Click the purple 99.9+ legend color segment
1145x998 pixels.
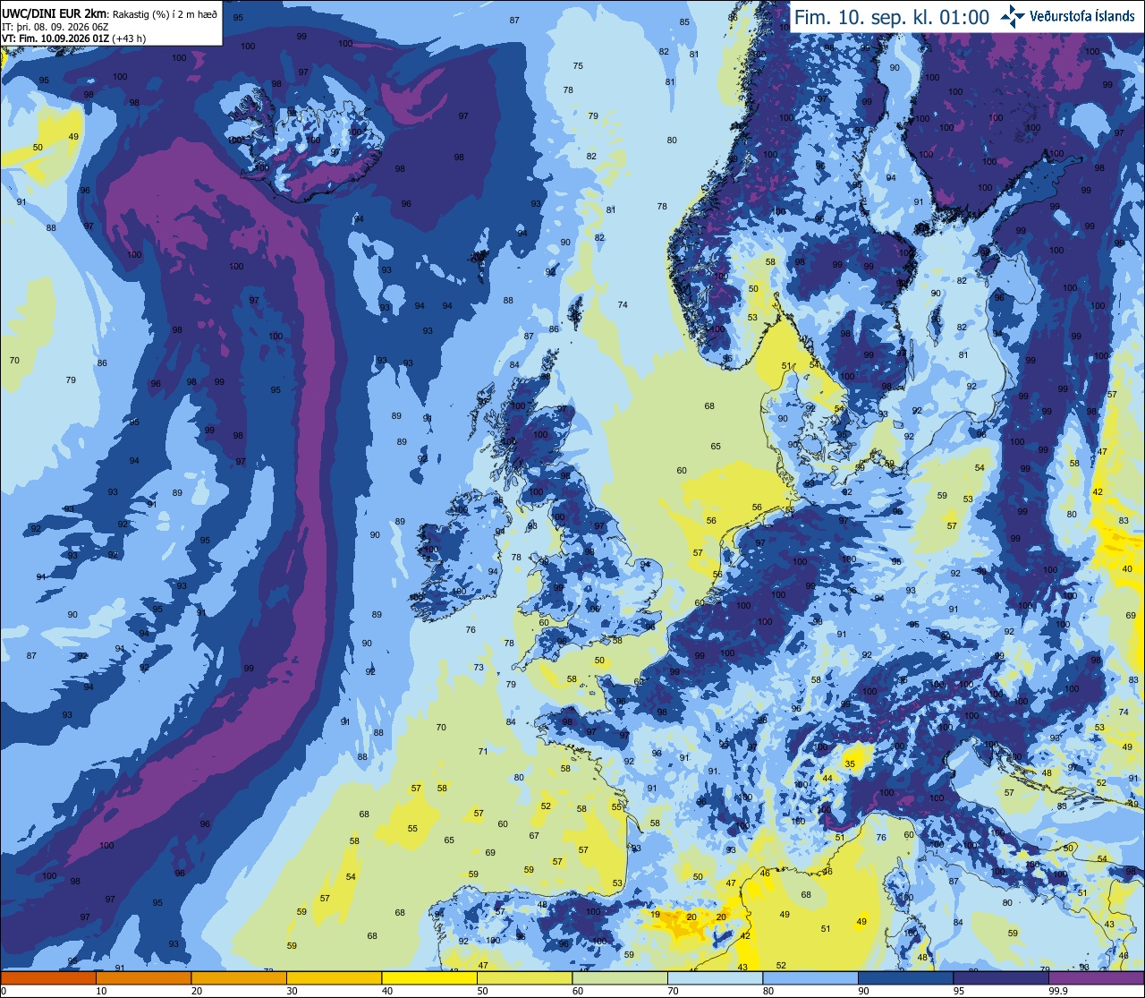[1096, 977]
